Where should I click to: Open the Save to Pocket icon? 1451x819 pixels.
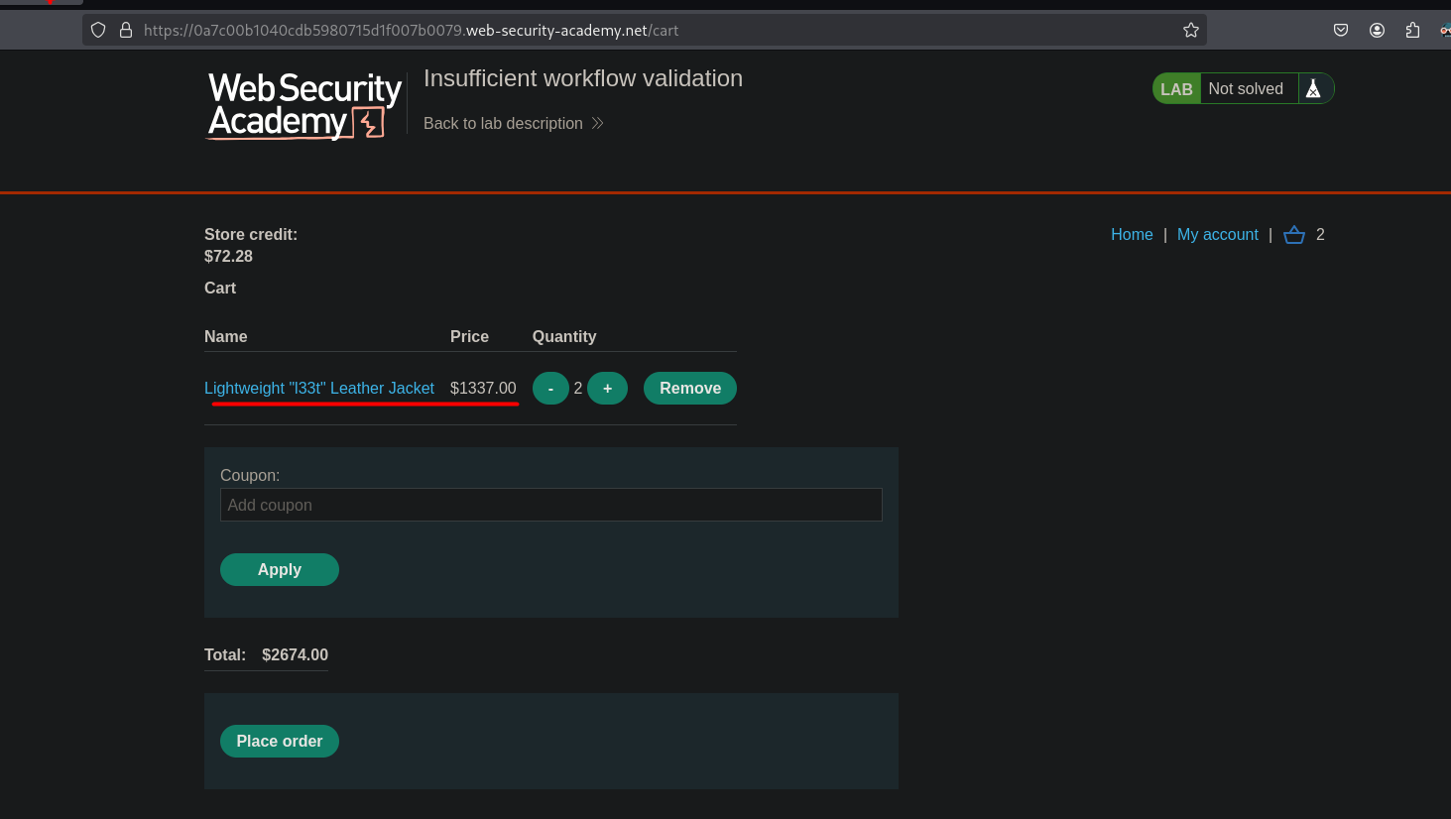coord(1341,31)
